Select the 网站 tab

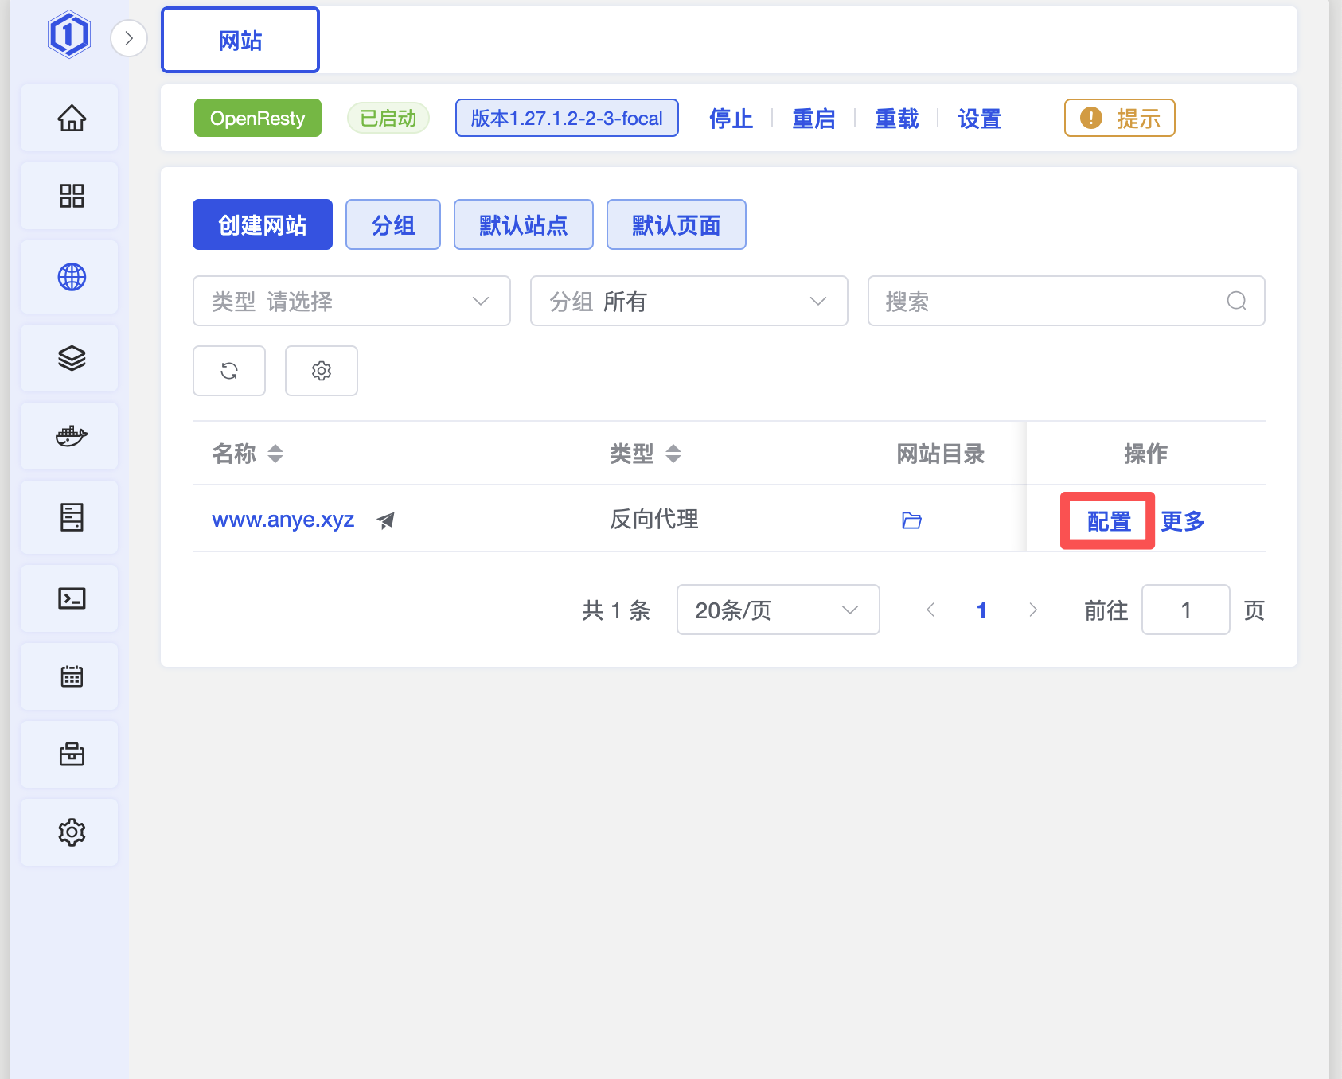click(x=240, y=40)
